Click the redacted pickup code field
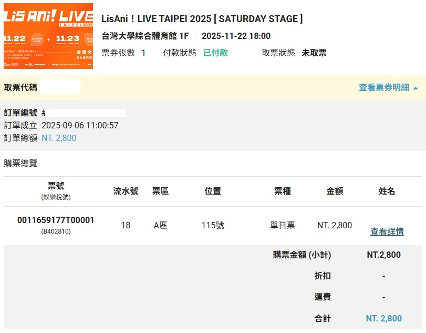 (x=60, y=86)
